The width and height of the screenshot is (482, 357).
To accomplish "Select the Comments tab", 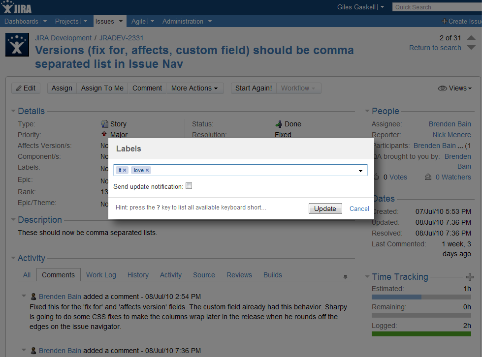I will [x=59, y=275].
